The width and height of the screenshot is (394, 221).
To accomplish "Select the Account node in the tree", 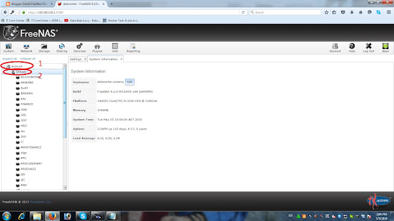I will click(x=17, y=66).
